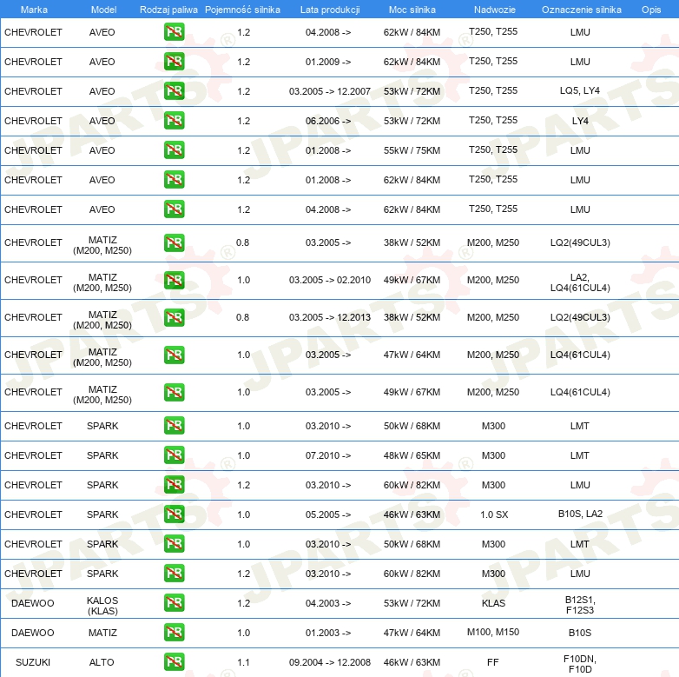Select the Pojemność silnika column header
The width and height of the screenshot is (679, 677).
click(x=242, y=10)
